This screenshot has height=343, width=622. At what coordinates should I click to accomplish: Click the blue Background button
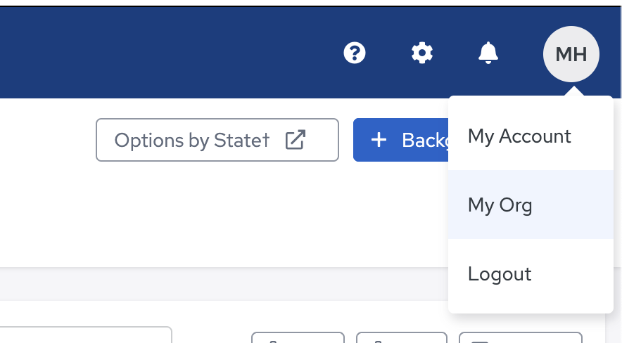coord(400,140)
